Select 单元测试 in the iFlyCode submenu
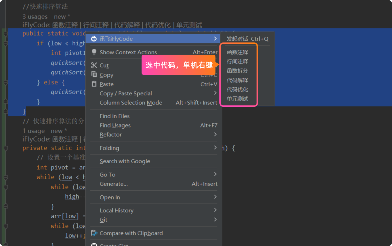This screenshot has width=392, height=246. point(237,99)
